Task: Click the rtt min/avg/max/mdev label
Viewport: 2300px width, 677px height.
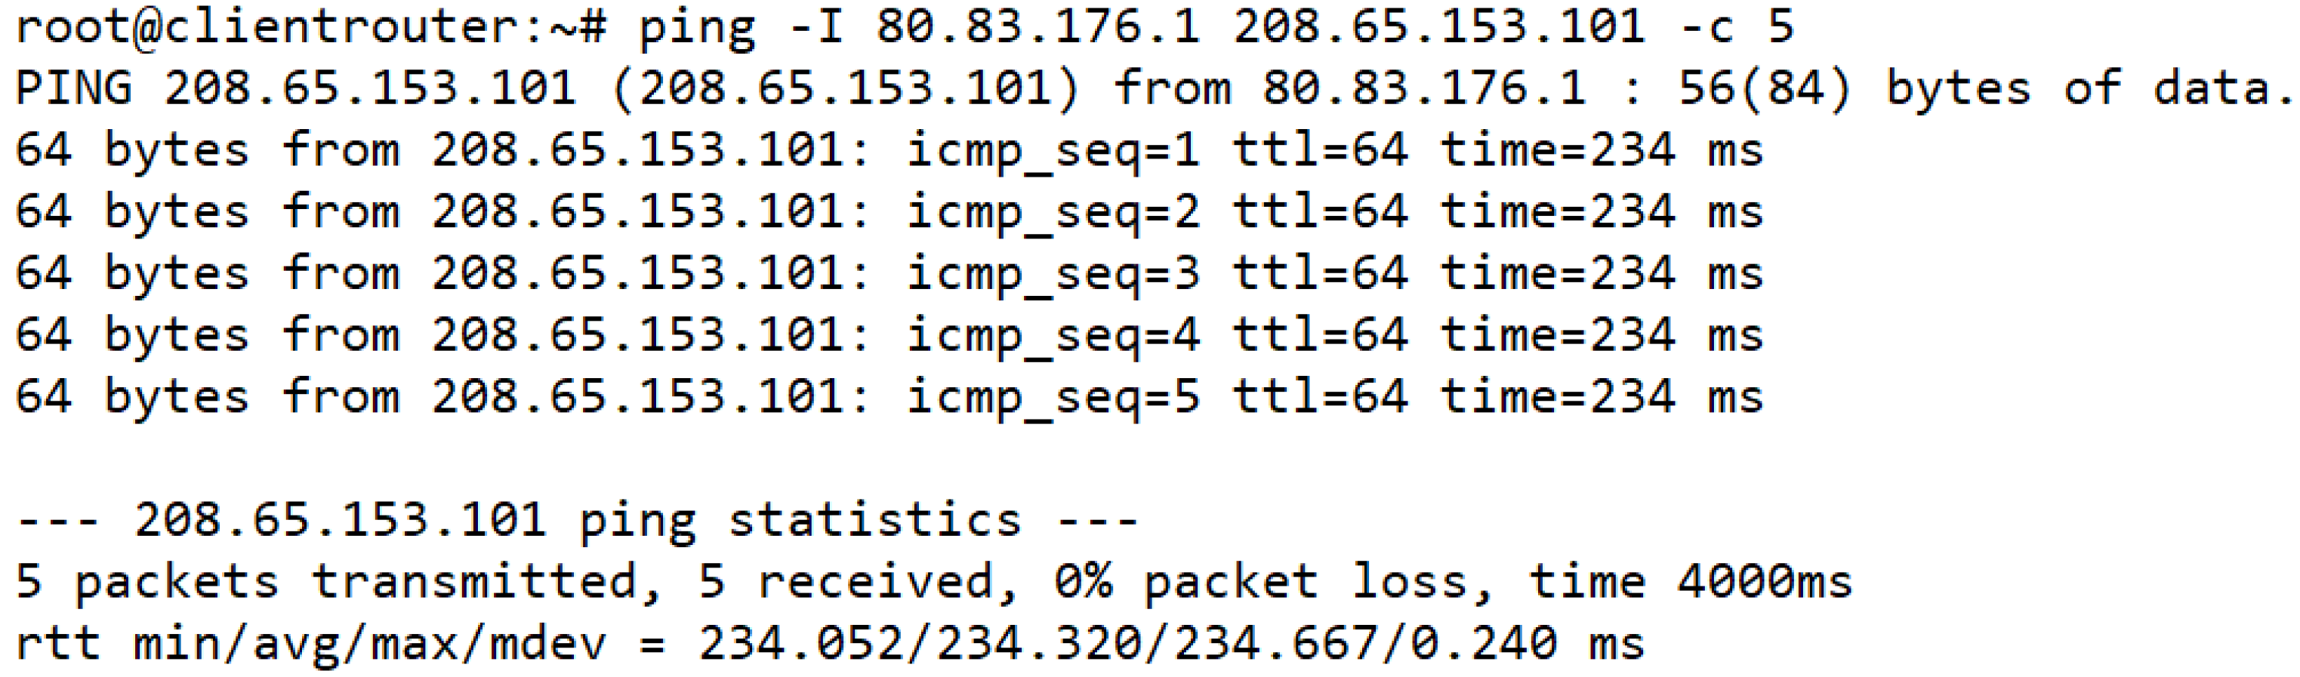Action: (310, 644)
